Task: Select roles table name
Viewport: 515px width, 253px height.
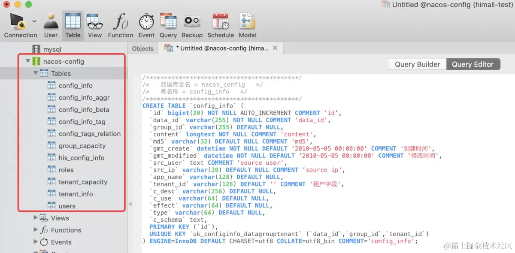Action: 66,169
